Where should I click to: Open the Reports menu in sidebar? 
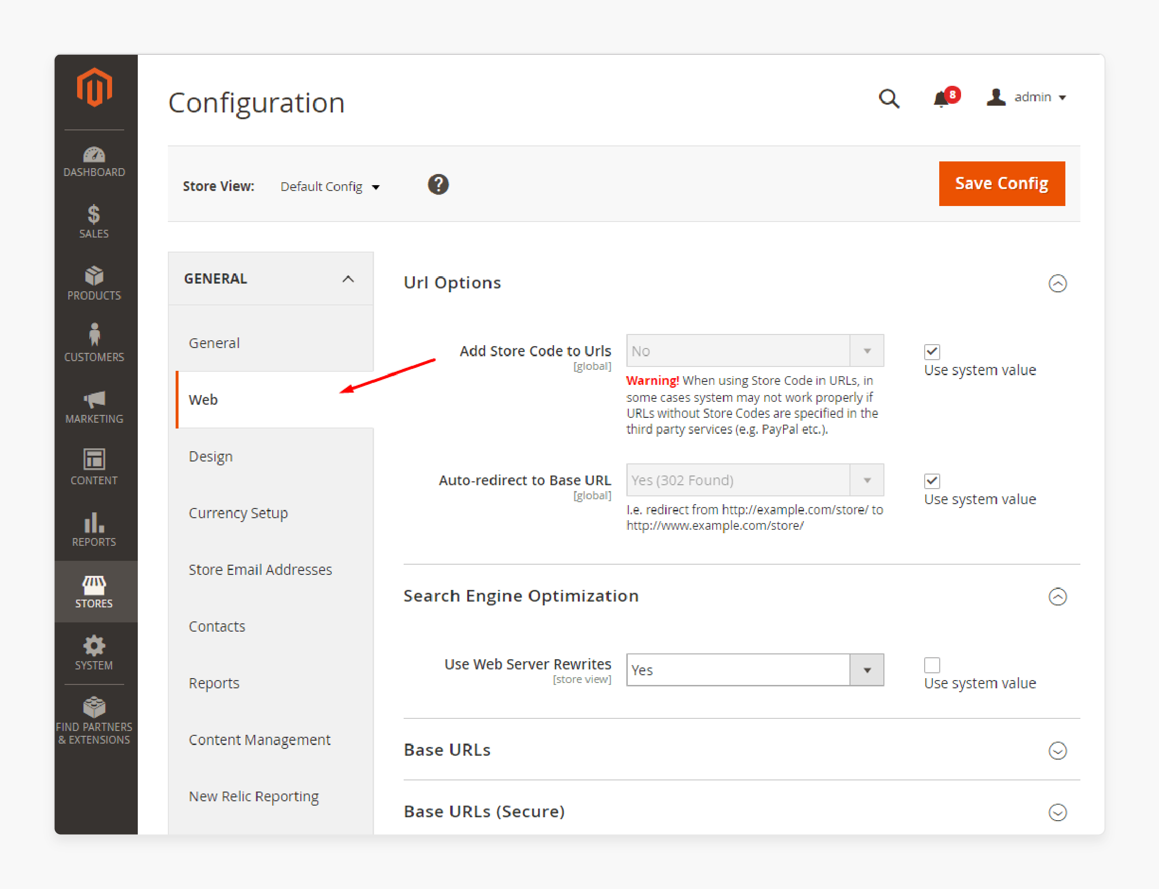pyautogui.click(x=94, y=530)
